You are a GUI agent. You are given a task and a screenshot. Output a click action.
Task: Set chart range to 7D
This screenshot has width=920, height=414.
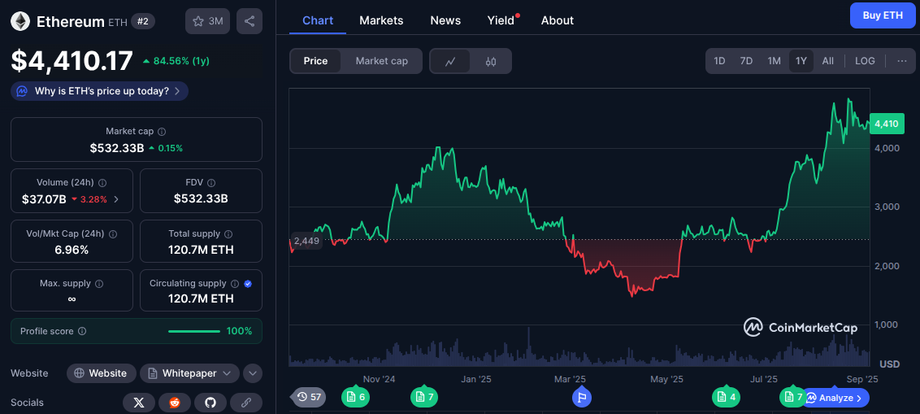tap(746, 61)
